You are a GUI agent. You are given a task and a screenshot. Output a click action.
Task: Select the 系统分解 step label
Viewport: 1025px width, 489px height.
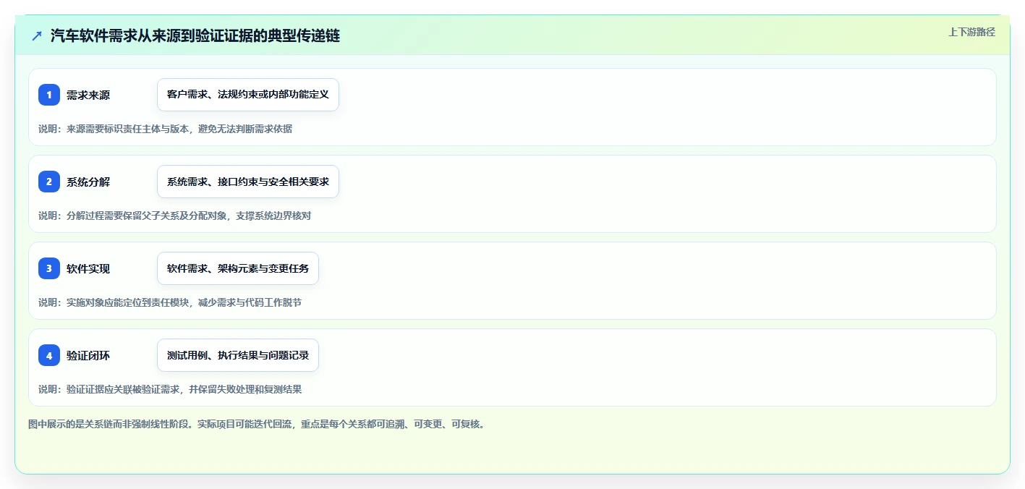[88, 182]
